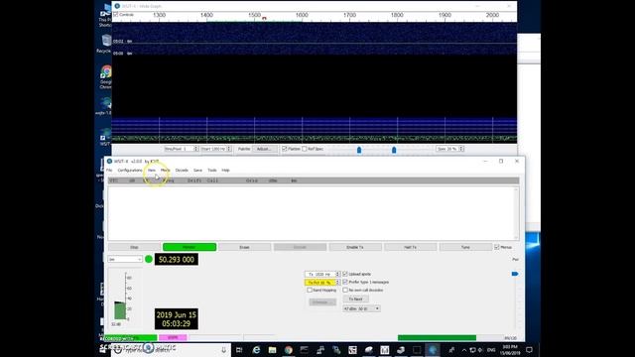Click the green Receiving status label
635x357 pixels.
tap(131, 338)
